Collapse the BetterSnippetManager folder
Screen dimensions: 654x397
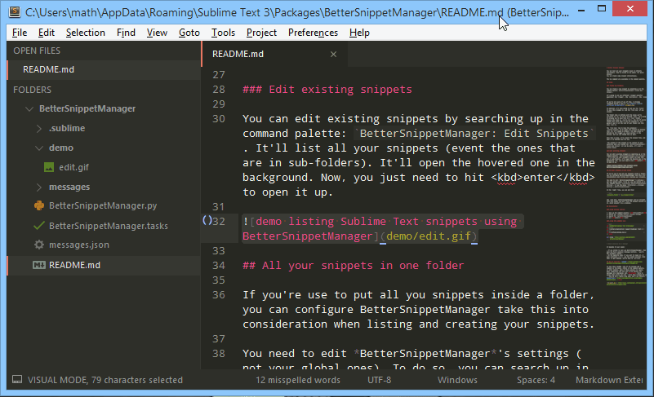coord(29,108)
